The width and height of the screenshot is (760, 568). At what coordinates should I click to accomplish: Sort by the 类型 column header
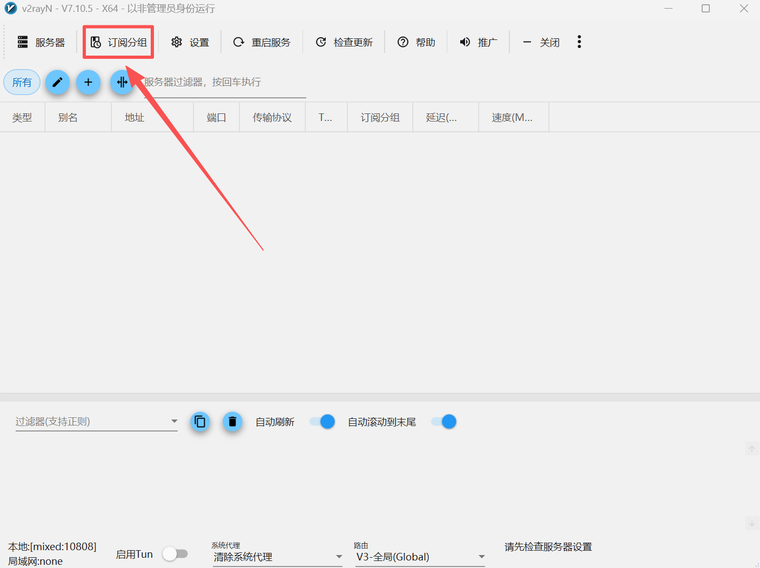coord(22,117)
